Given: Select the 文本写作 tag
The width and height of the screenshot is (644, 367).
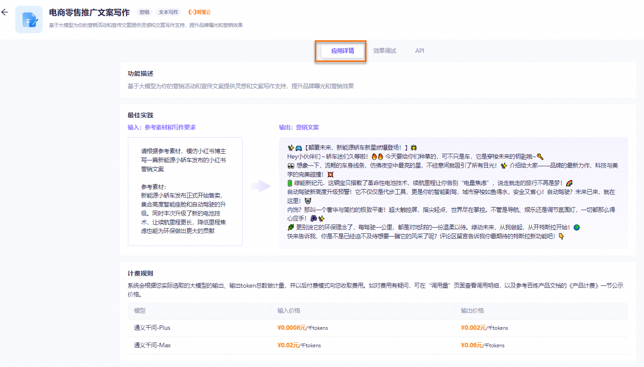Looking at the screenshot, I should pyautogui.click(x=168, y=13).
